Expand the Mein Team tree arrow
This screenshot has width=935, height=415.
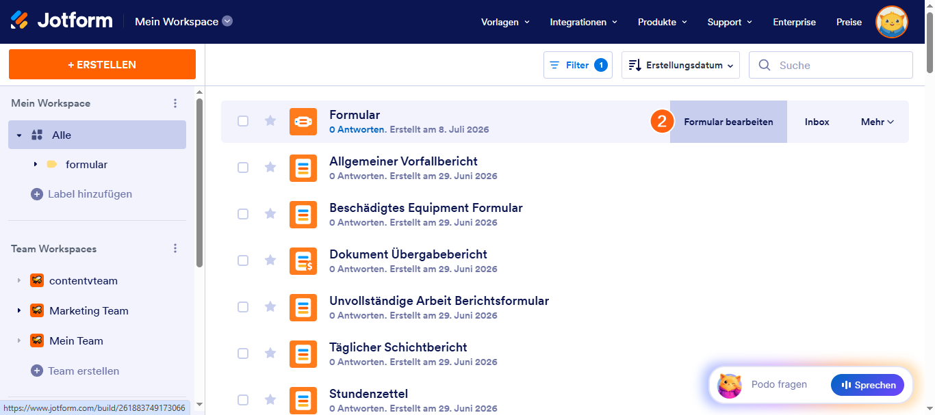[x=19, y=341]
